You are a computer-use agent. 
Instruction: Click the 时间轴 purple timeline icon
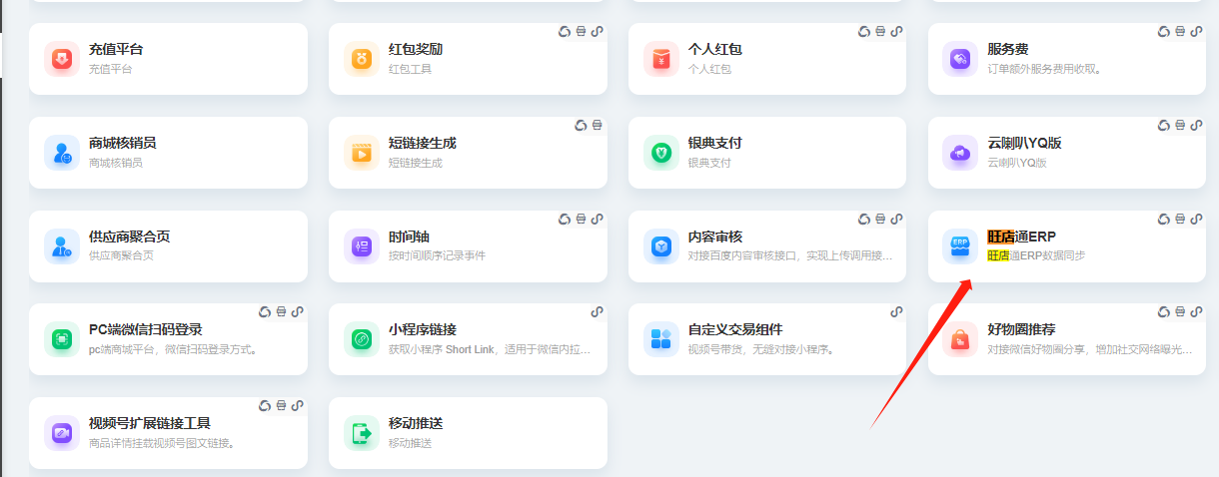361,245
